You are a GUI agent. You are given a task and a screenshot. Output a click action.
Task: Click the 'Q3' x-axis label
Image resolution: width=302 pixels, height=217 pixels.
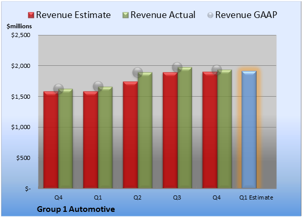pos(177,197)
